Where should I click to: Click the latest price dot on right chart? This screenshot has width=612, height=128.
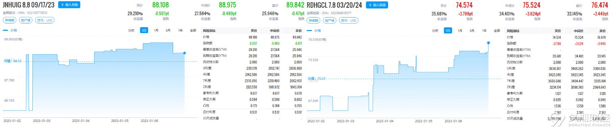click(x=488, y=43)
